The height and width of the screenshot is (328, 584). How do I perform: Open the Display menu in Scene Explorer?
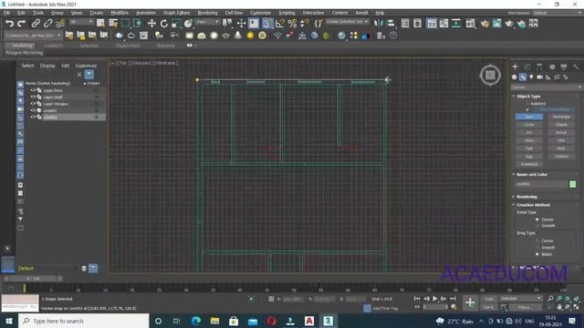47,66
